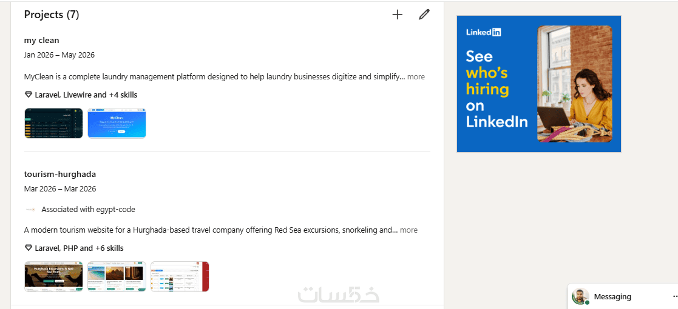The height and width of the screenshot is (309, 678).
Task: Open the Hurghada Excursions hero thumbnail
Action: coord(53,276)
